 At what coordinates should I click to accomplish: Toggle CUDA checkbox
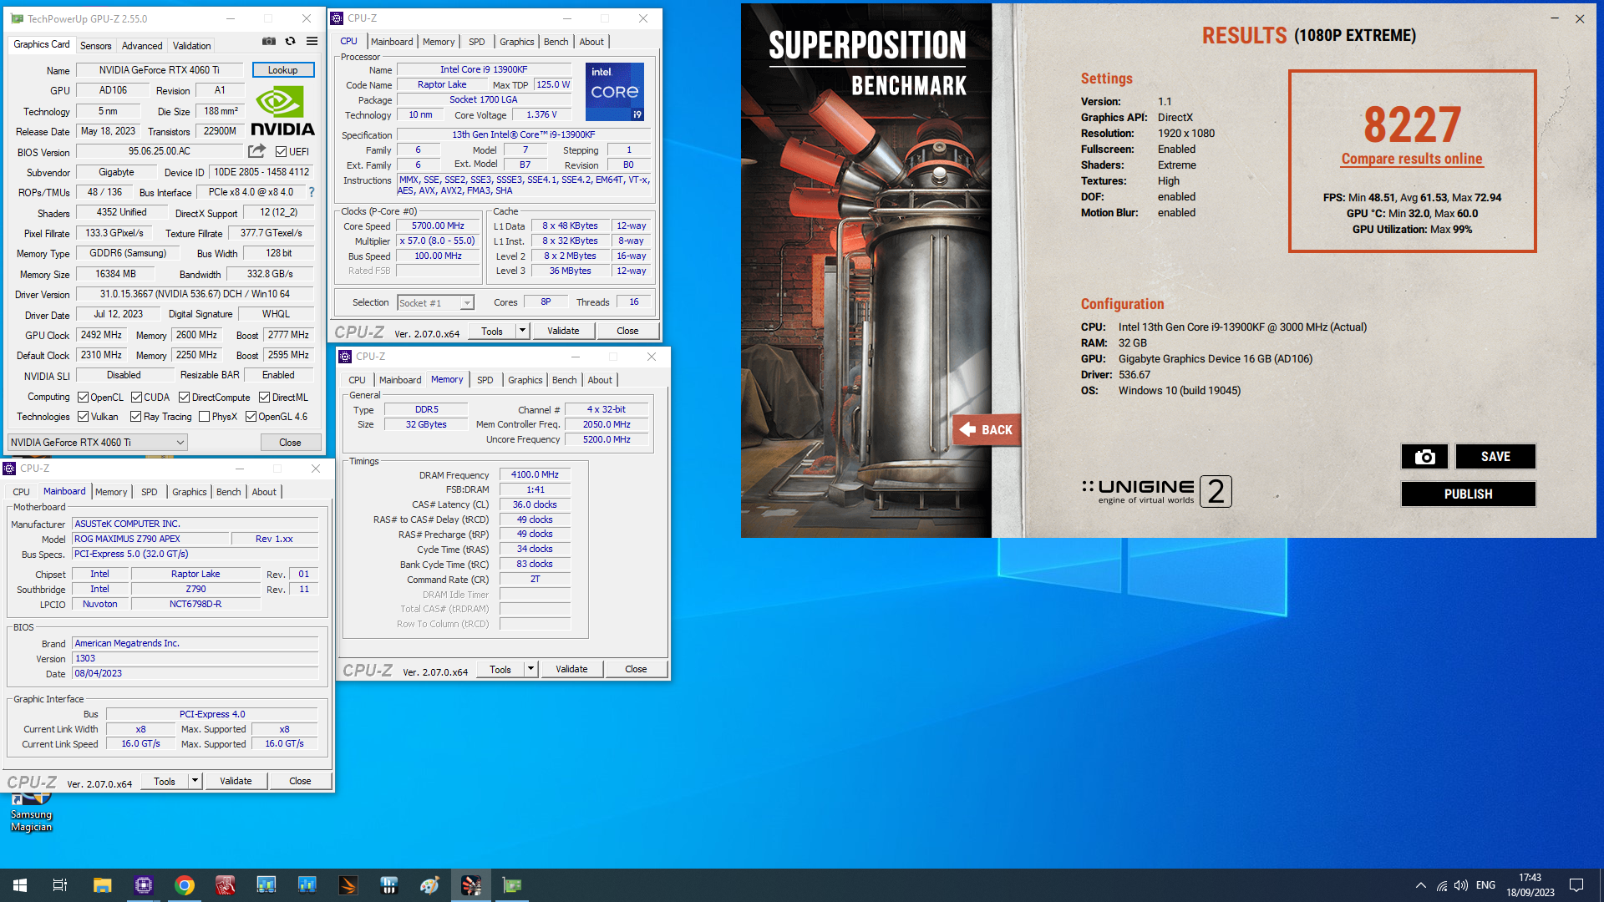(x=137, y=398)
